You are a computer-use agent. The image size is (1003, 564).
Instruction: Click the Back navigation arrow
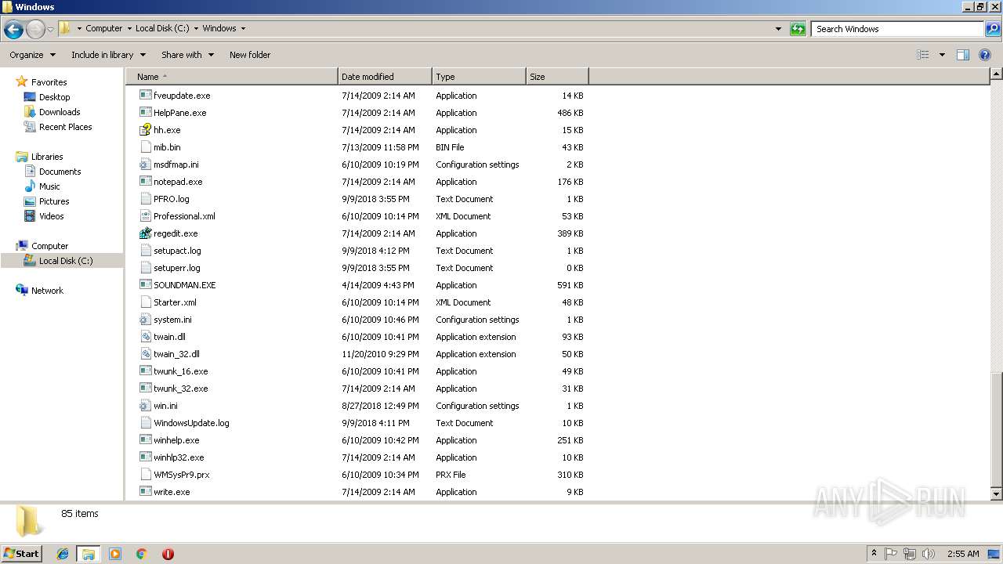(x=13, y=30)
